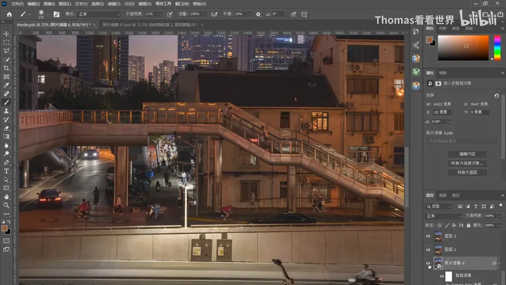Select the Eyedropper tool
The height and width of the screenshot is (285, 506).
pyautogui.click(x=6, y=85)
